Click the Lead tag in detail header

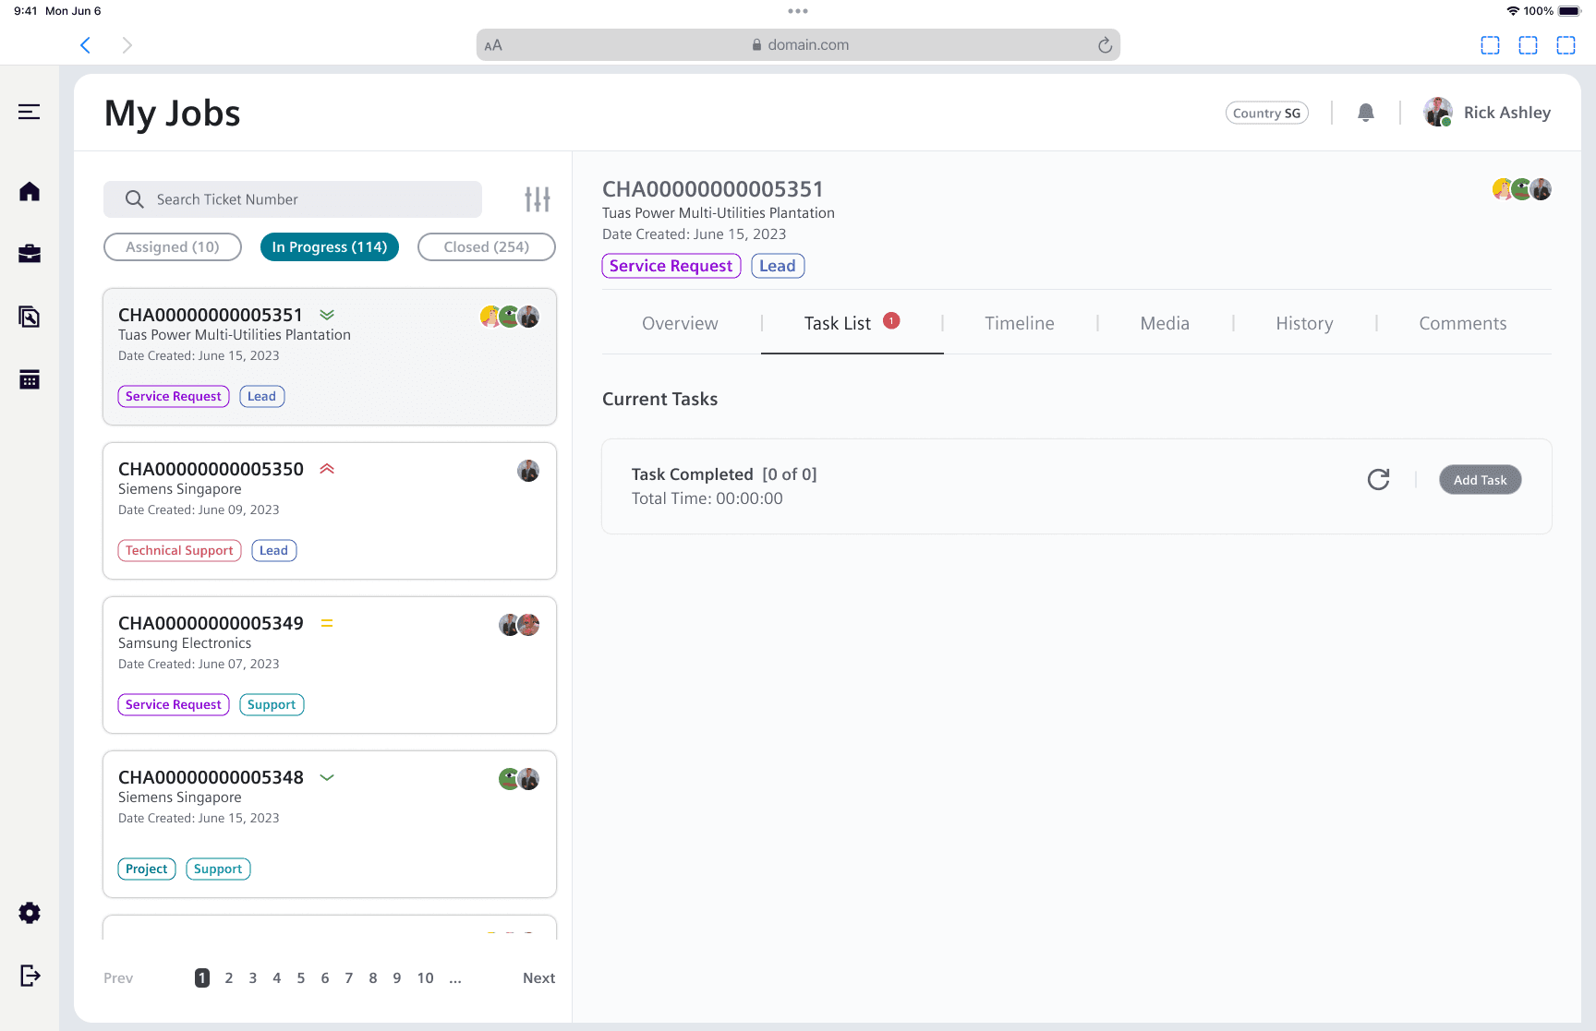coord(778,266)
